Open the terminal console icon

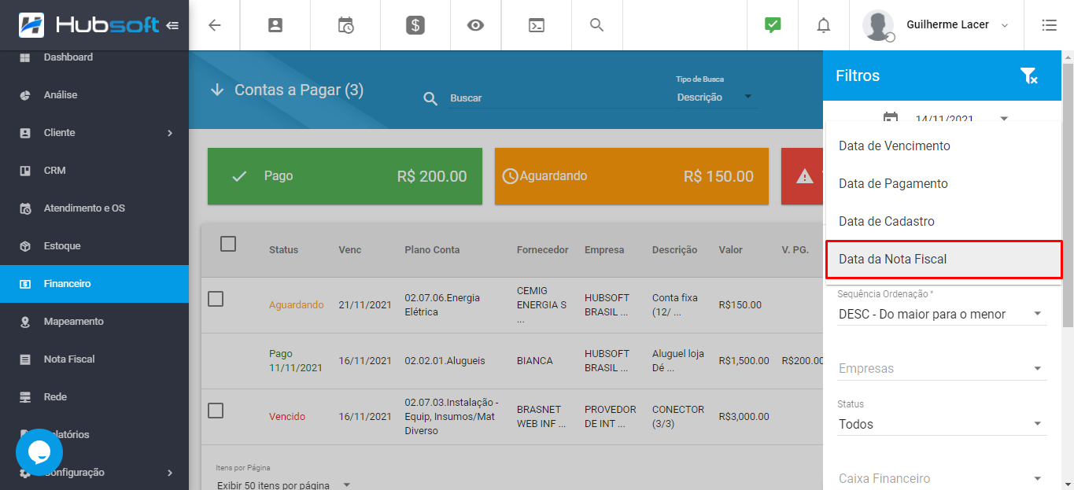coord(536,25)
